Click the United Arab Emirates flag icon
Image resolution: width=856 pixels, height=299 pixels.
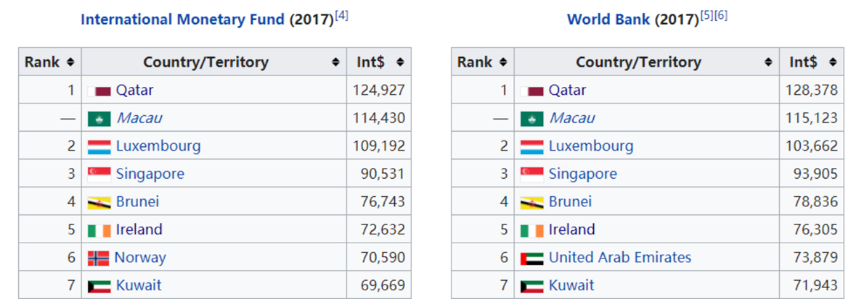[x=531, y=258]
